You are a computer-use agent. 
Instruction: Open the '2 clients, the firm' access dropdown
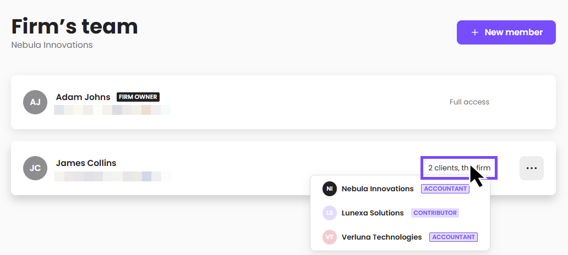(x=459, y=168)
